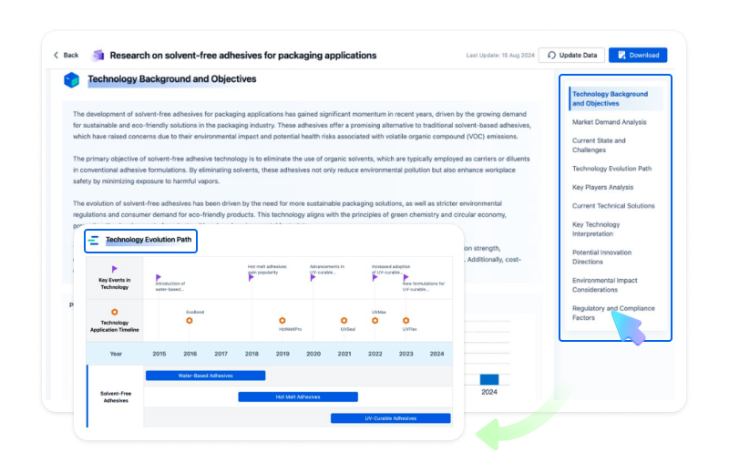Click the purple report icon beside title
Viewport: 729px width, 474px height.
[x=98, y=55]
